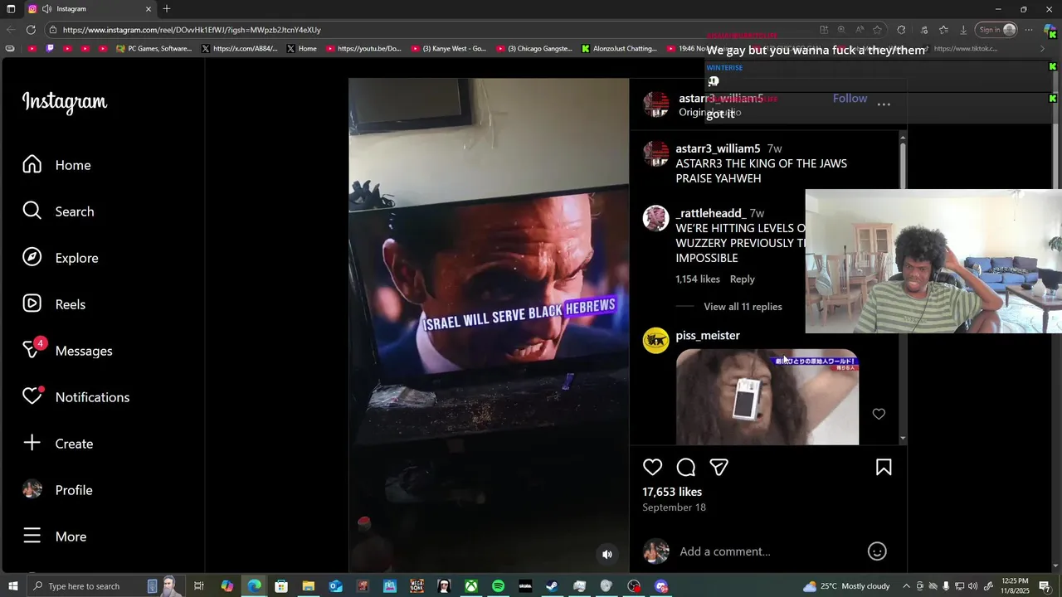Mute the Instagram tab via its speaker icon
This screenshot has height=597, width=1062.
tap(47, 9)
